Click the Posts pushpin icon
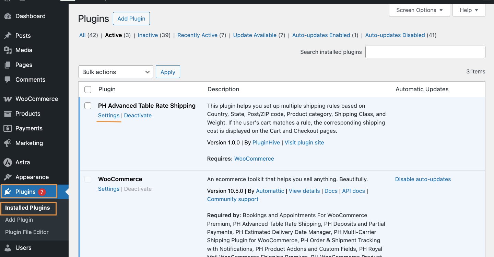 (8, 36)
